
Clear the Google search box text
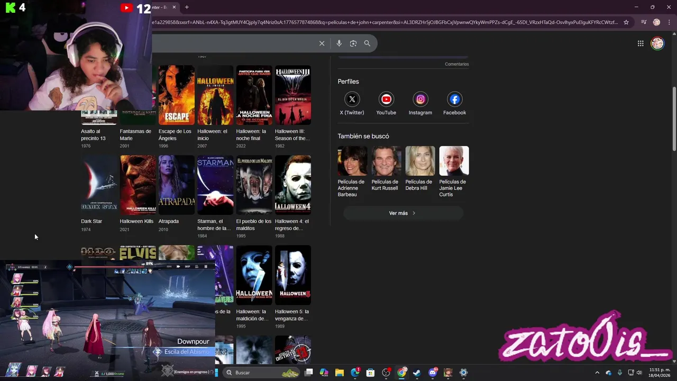point(322,43)
